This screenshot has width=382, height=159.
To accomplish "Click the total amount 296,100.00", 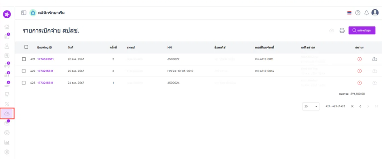I will click(358, 94).
